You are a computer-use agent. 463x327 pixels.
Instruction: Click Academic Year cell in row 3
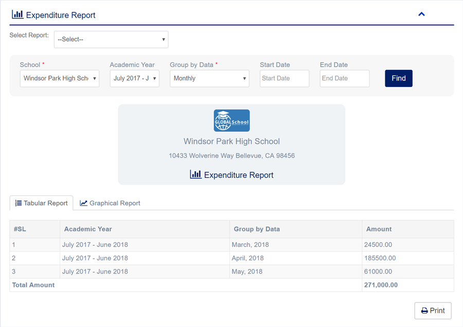point(145,271)
